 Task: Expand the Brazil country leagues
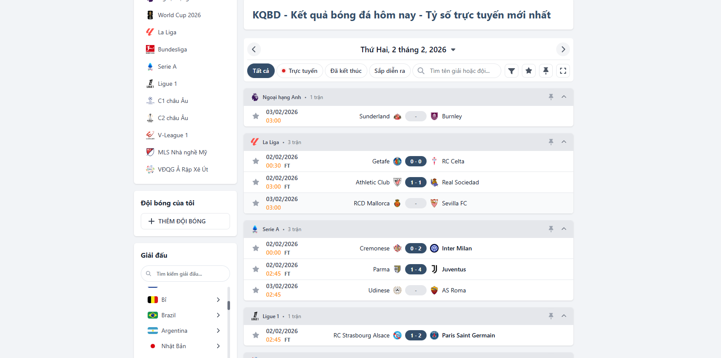point(218,315)
